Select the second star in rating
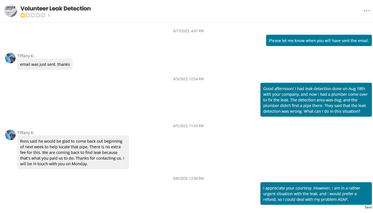The height and width of the screenshot is (213, 373). click(28, 15)
